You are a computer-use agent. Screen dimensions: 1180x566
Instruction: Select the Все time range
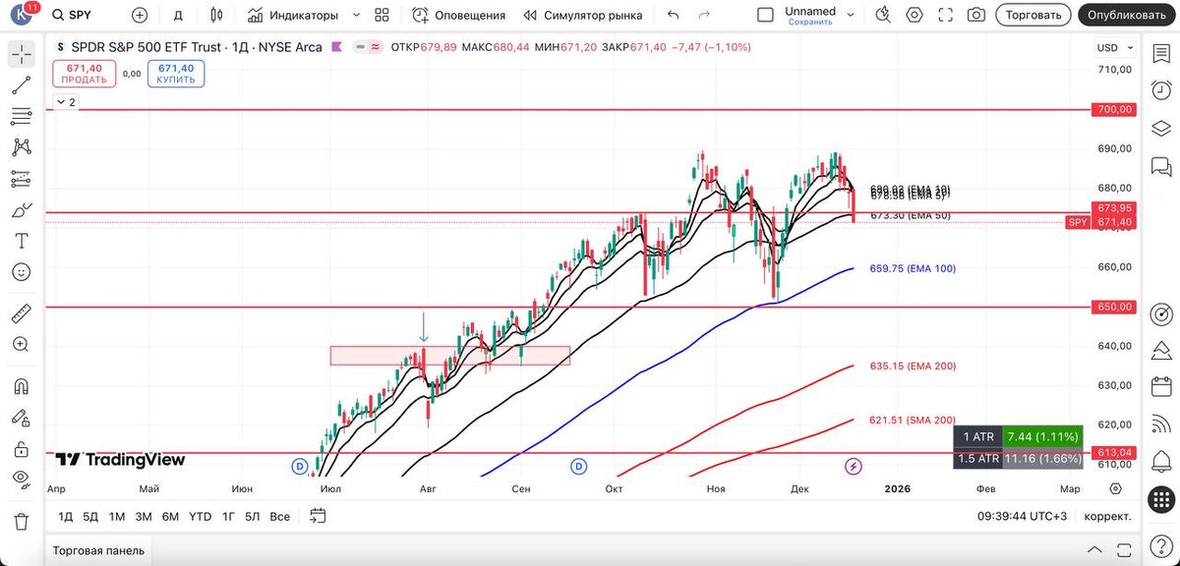tap(280, 516)
